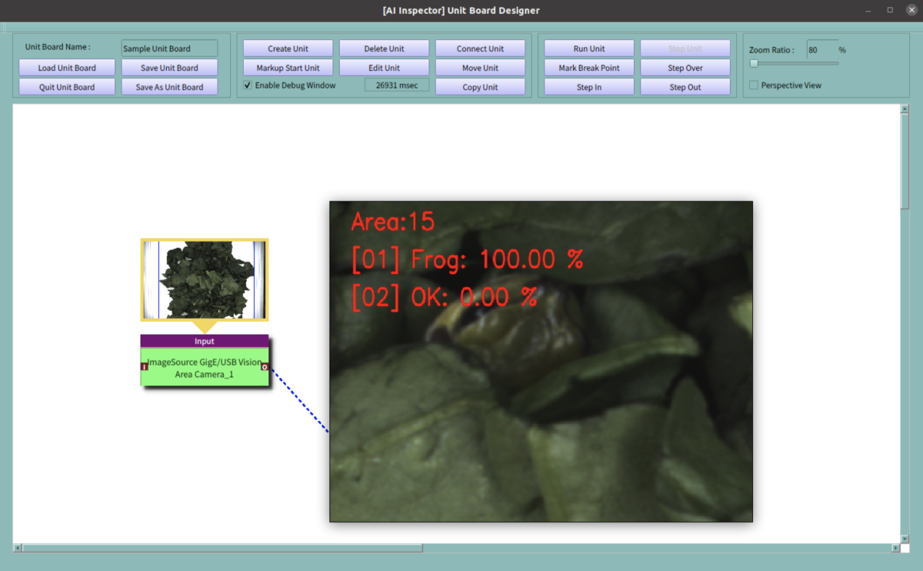The width and height of the screenshot is (923, 571).
Task: Enable the Perspective View checkbox
Action: point(754,85)
